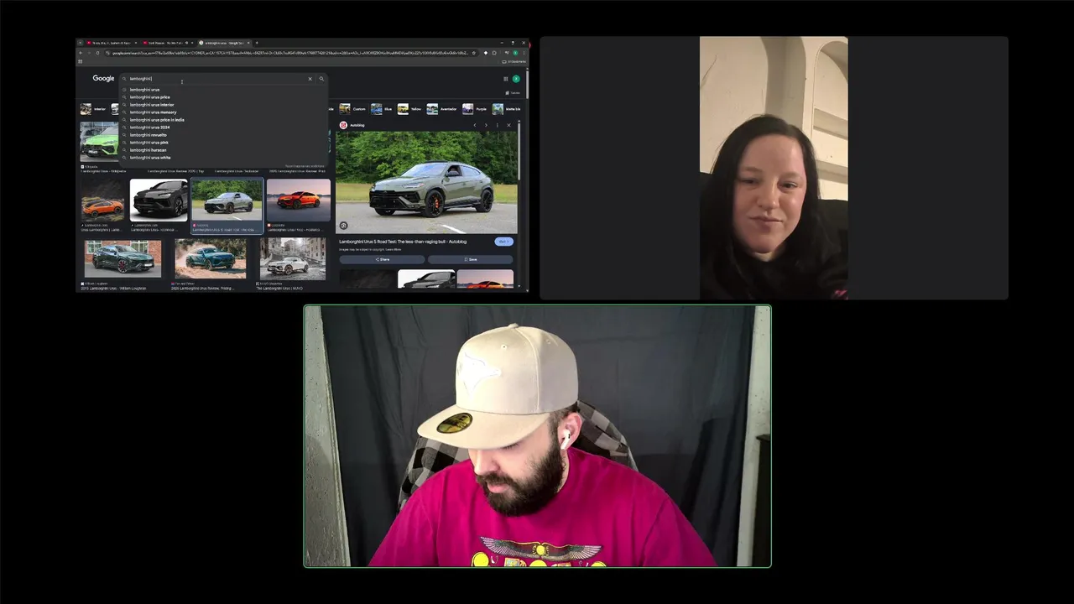Screen dimensions: 1074x604
Task: Click the Autoblog source icon in preview
Action: pos(343,125)
